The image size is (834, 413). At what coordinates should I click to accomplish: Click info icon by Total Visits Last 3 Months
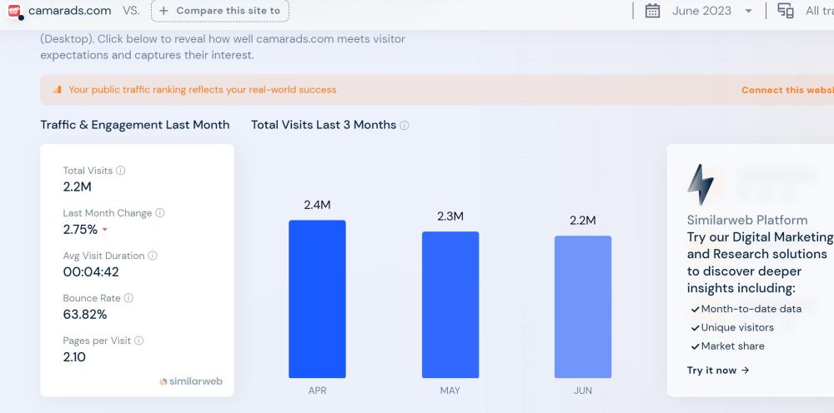point(404,126)
